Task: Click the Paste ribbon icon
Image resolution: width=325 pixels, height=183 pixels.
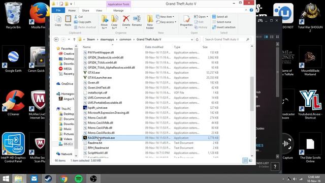Action: pos(68,21)
